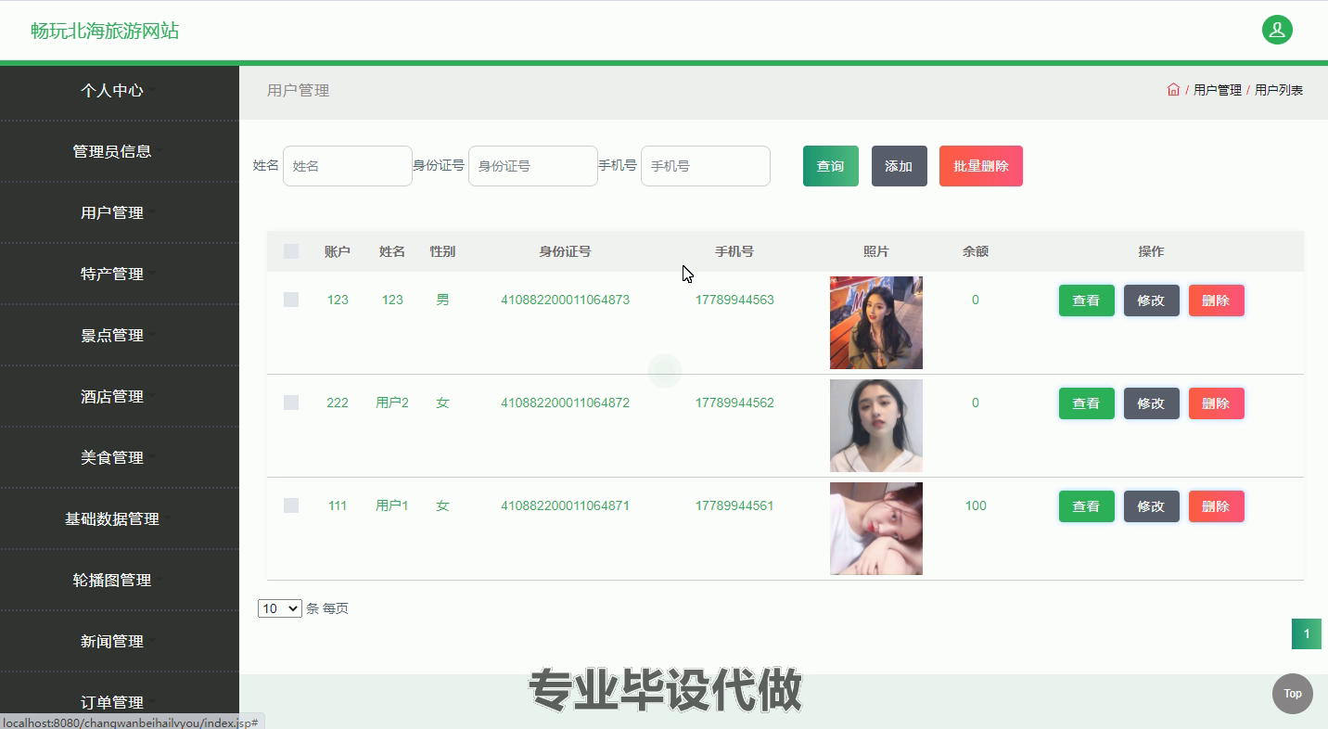This screenshot has width=1328, height=729.
Task: Click the 姓名 column header in table
Action: tap(392, 251)
